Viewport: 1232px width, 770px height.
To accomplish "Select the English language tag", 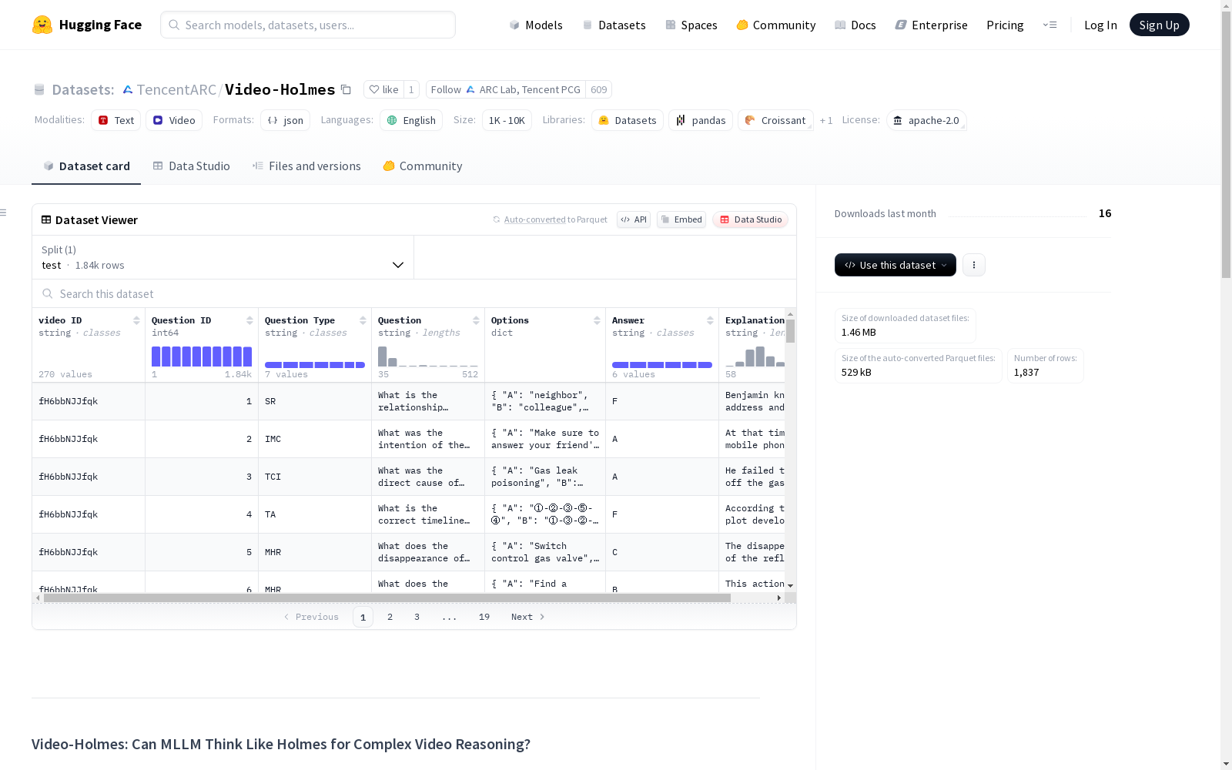I will pyautogui.click(x=411, y=120).
